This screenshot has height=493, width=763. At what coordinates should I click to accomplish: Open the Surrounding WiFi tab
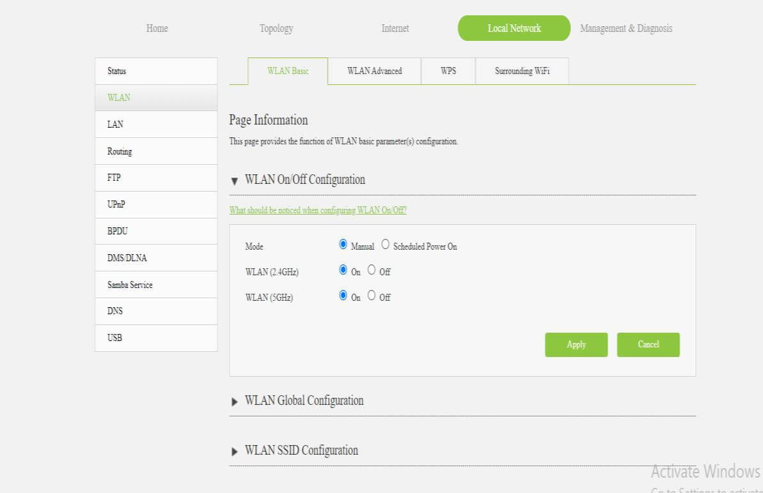522,71
